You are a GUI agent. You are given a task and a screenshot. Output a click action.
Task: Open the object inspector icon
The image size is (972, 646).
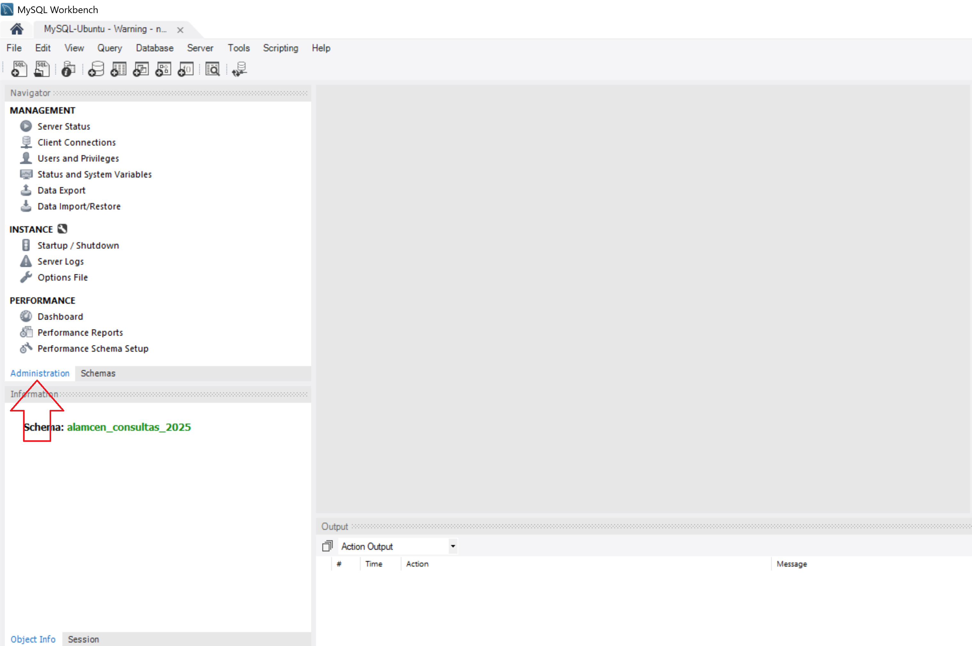point(68,69)
